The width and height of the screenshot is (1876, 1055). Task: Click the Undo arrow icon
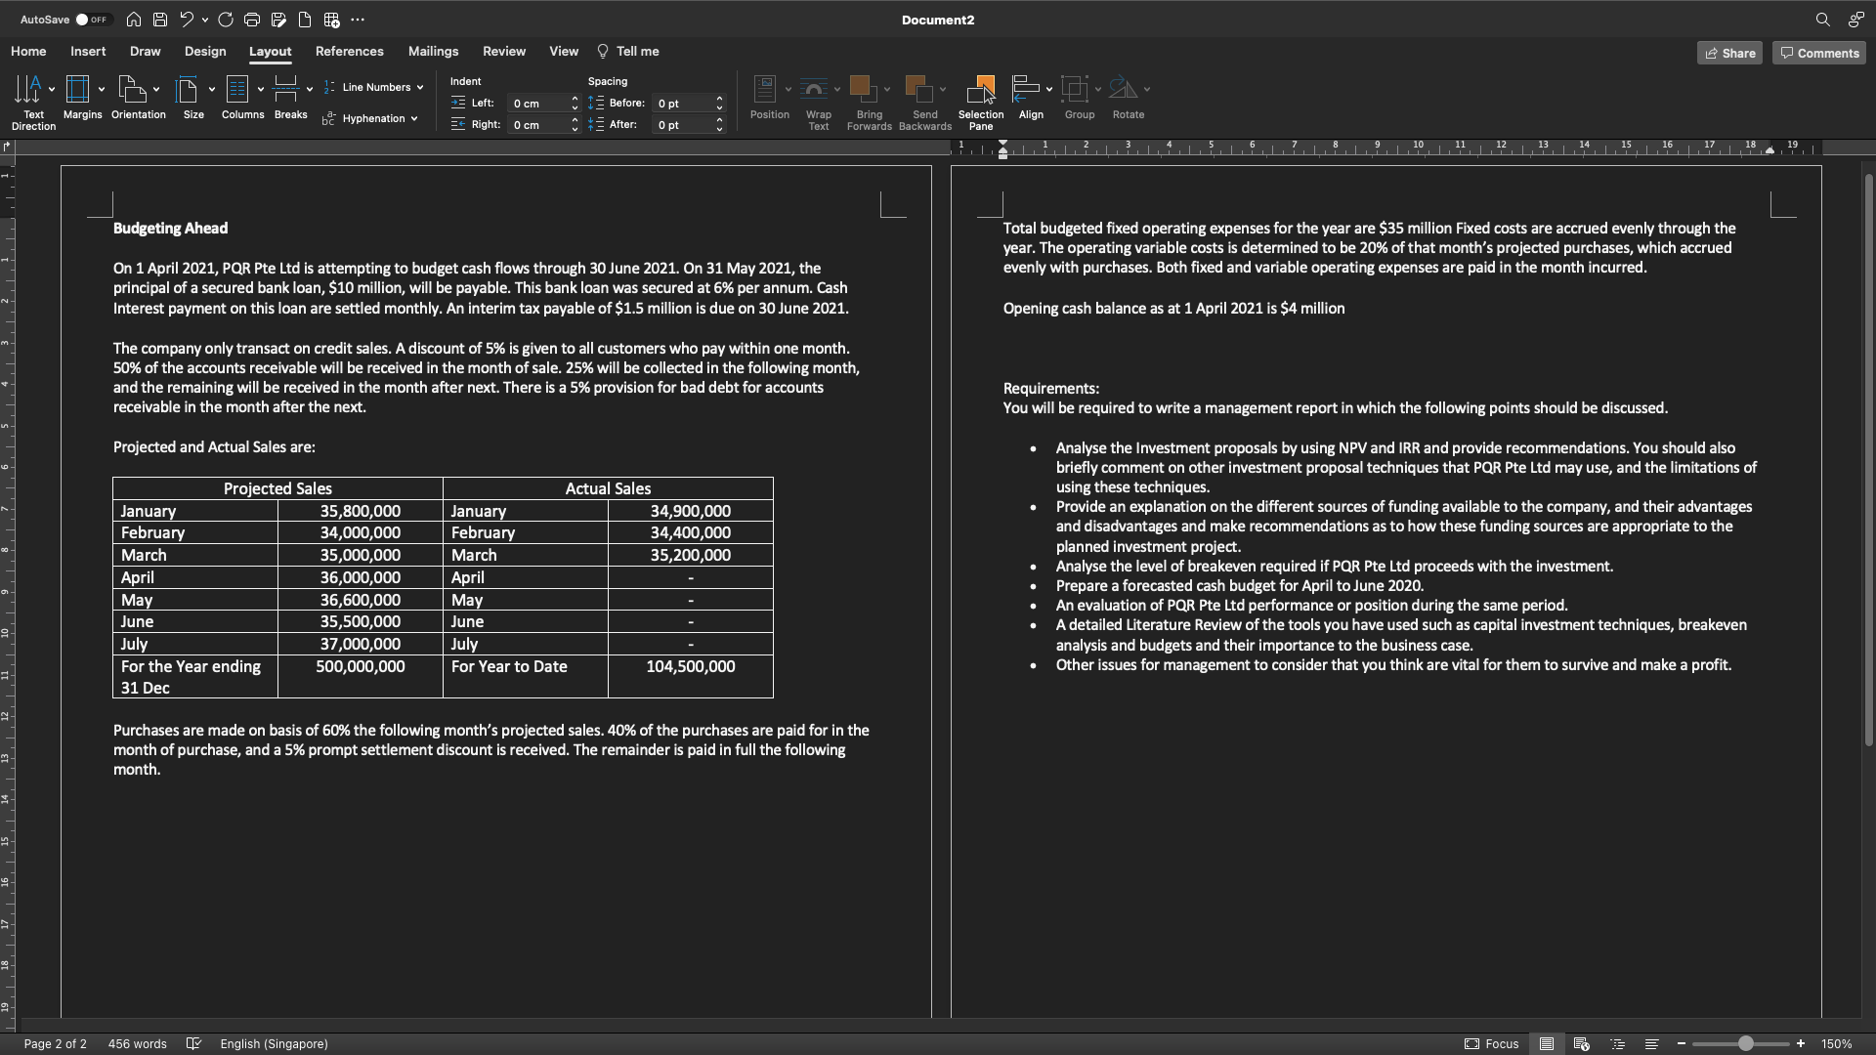coord(186,20)
